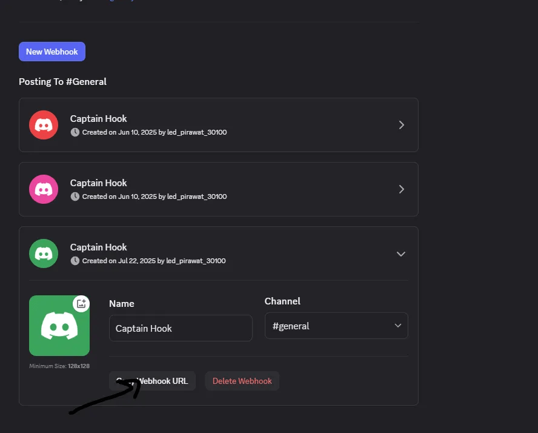Click the red Discord avatar of first webhook

[x=44, y=125]
